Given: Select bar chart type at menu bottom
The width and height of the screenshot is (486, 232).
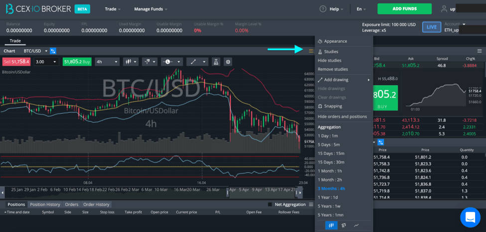Looking at the screenshot, I should pos(344,226).
